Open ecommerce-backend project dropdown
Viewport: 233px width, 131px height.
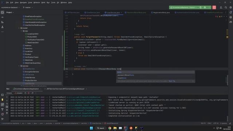click(11, 7)
